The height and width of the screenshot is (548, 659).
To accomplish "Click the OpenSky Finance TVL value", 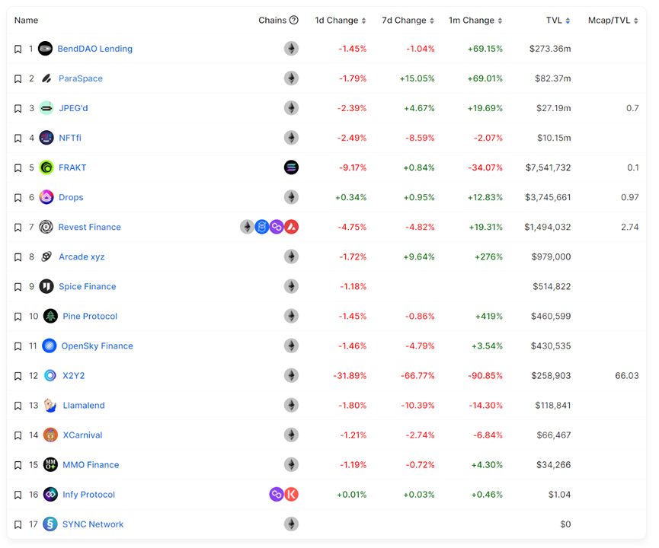I will pos(551,346).
